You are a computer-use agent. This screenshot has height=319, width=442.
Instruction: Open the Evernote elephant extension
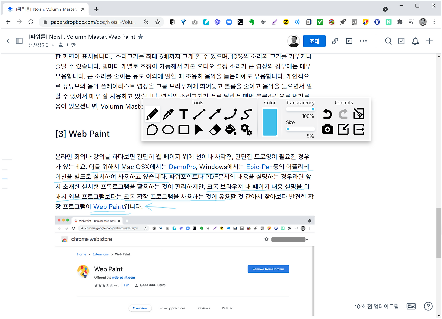[251, 22]
